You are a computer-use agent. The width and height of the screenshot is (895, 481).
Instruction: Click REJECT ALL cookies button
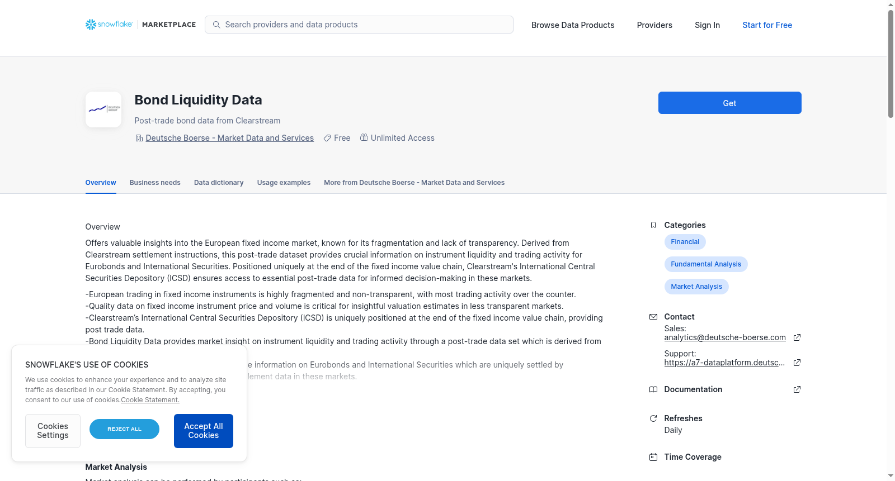click(124, 429)
